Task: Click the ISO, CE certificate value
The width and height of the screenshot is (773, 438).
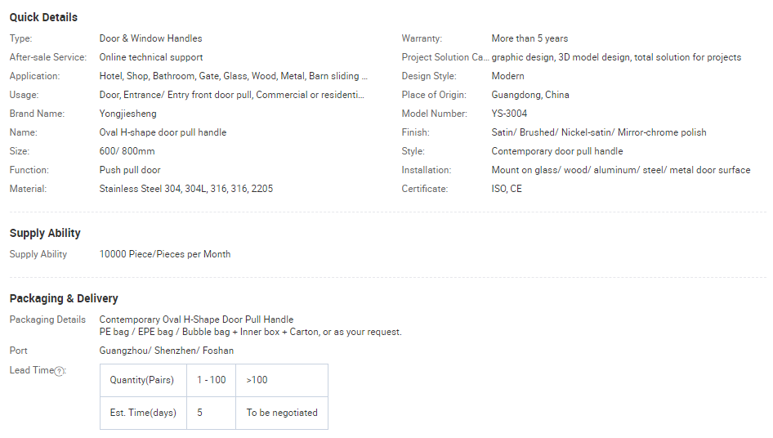Action: click(x=507, y=189)
